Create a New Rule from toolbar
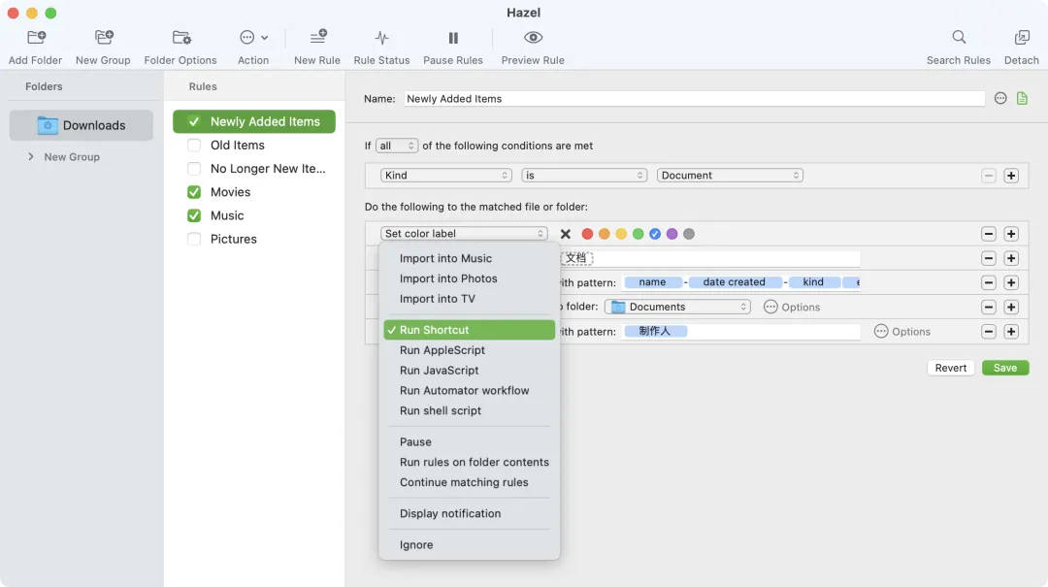This screenshot has width=1048, height=587. (x=318, y=38)
